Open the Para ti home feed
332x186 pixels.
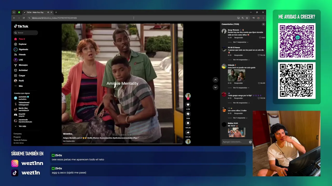pyautogui.click(x=20, y=39)
